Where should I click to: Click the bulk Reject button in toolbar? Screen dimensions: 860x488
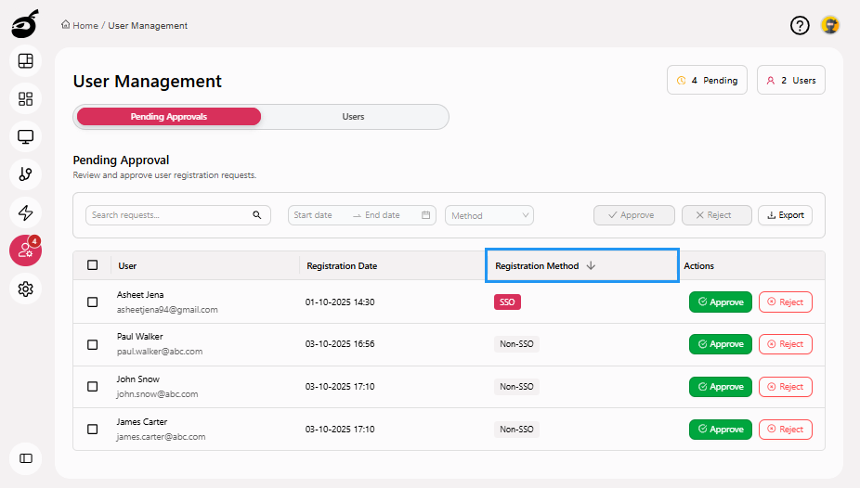coord(717,215)
